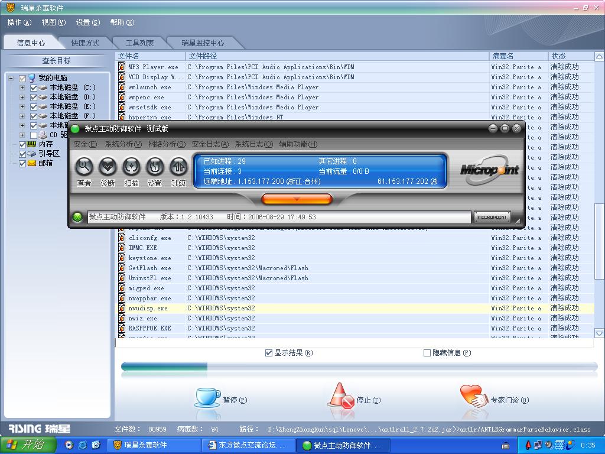The height and width of the screenshot is (454, 605).
Task: Enable the 隐藏信息 checkbox
Action: click(x=427, y=353)
